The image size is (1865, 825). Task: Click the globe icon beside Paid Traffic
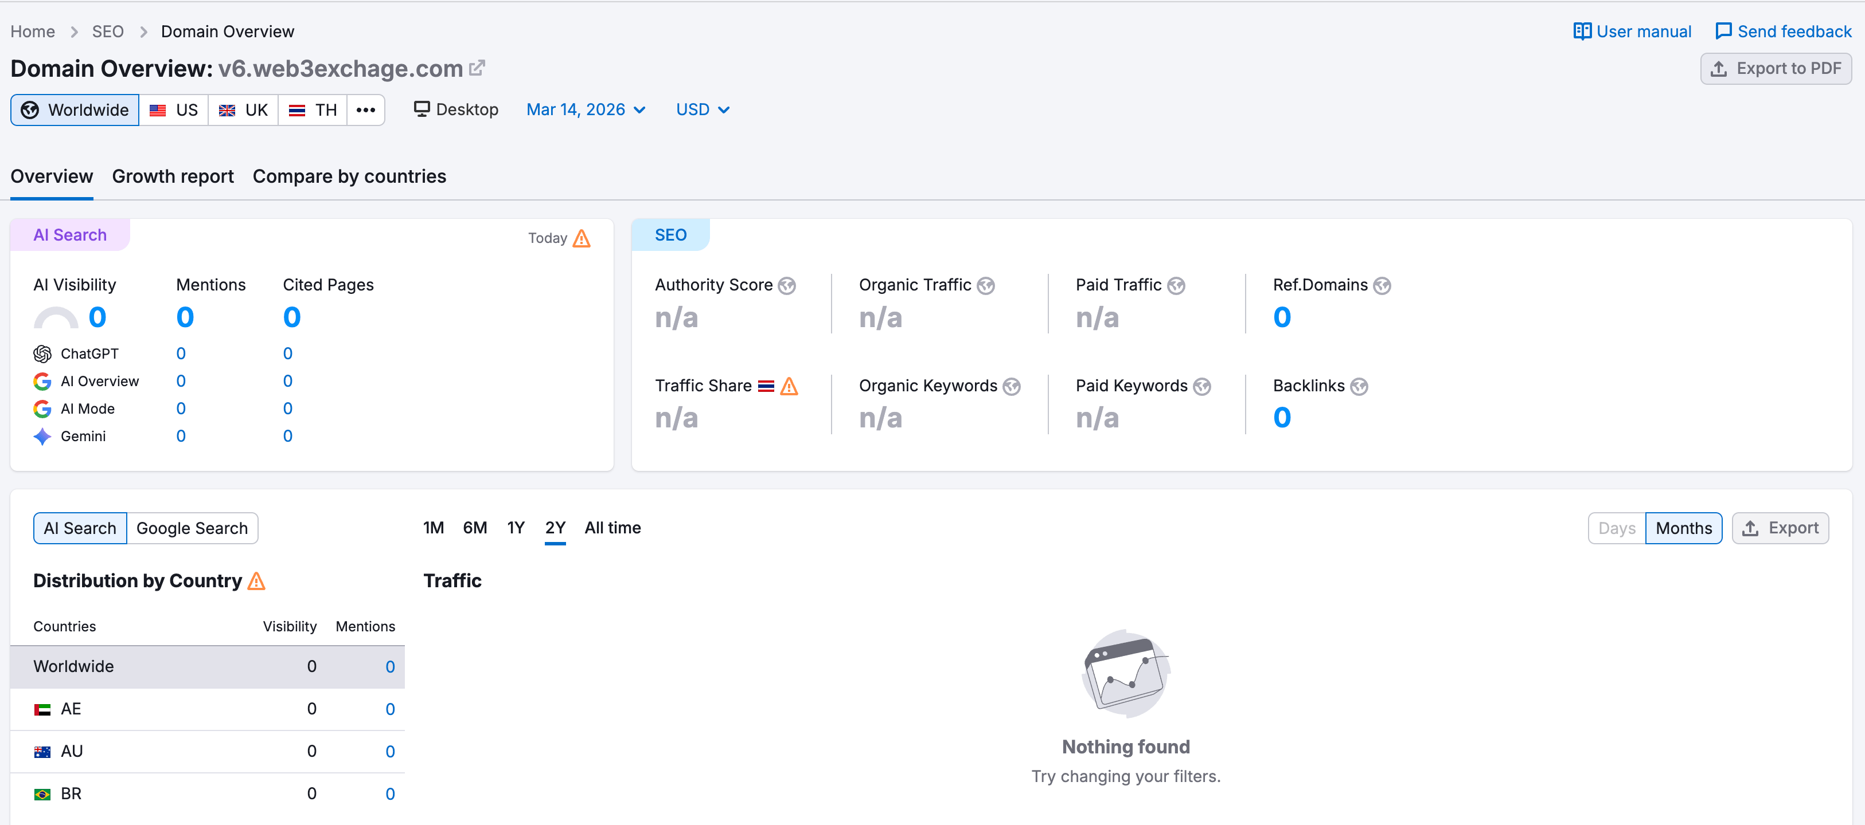(1176, 286)
